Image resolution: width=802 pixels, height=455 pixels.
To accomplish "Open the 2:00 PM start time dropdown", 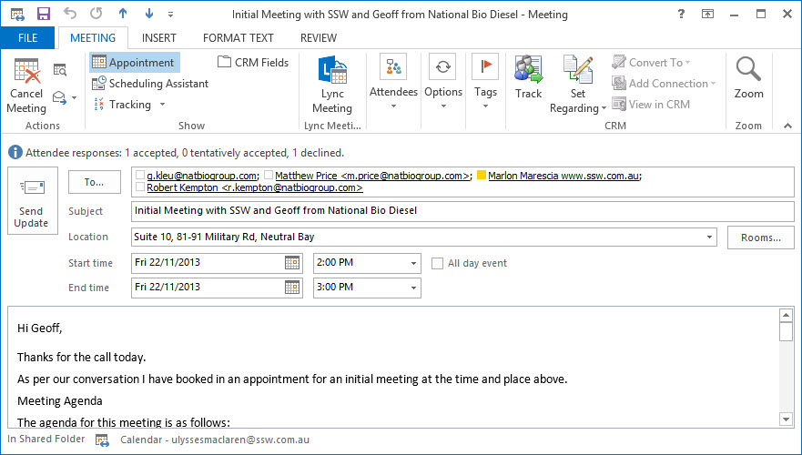I will [x=414, y=263].
